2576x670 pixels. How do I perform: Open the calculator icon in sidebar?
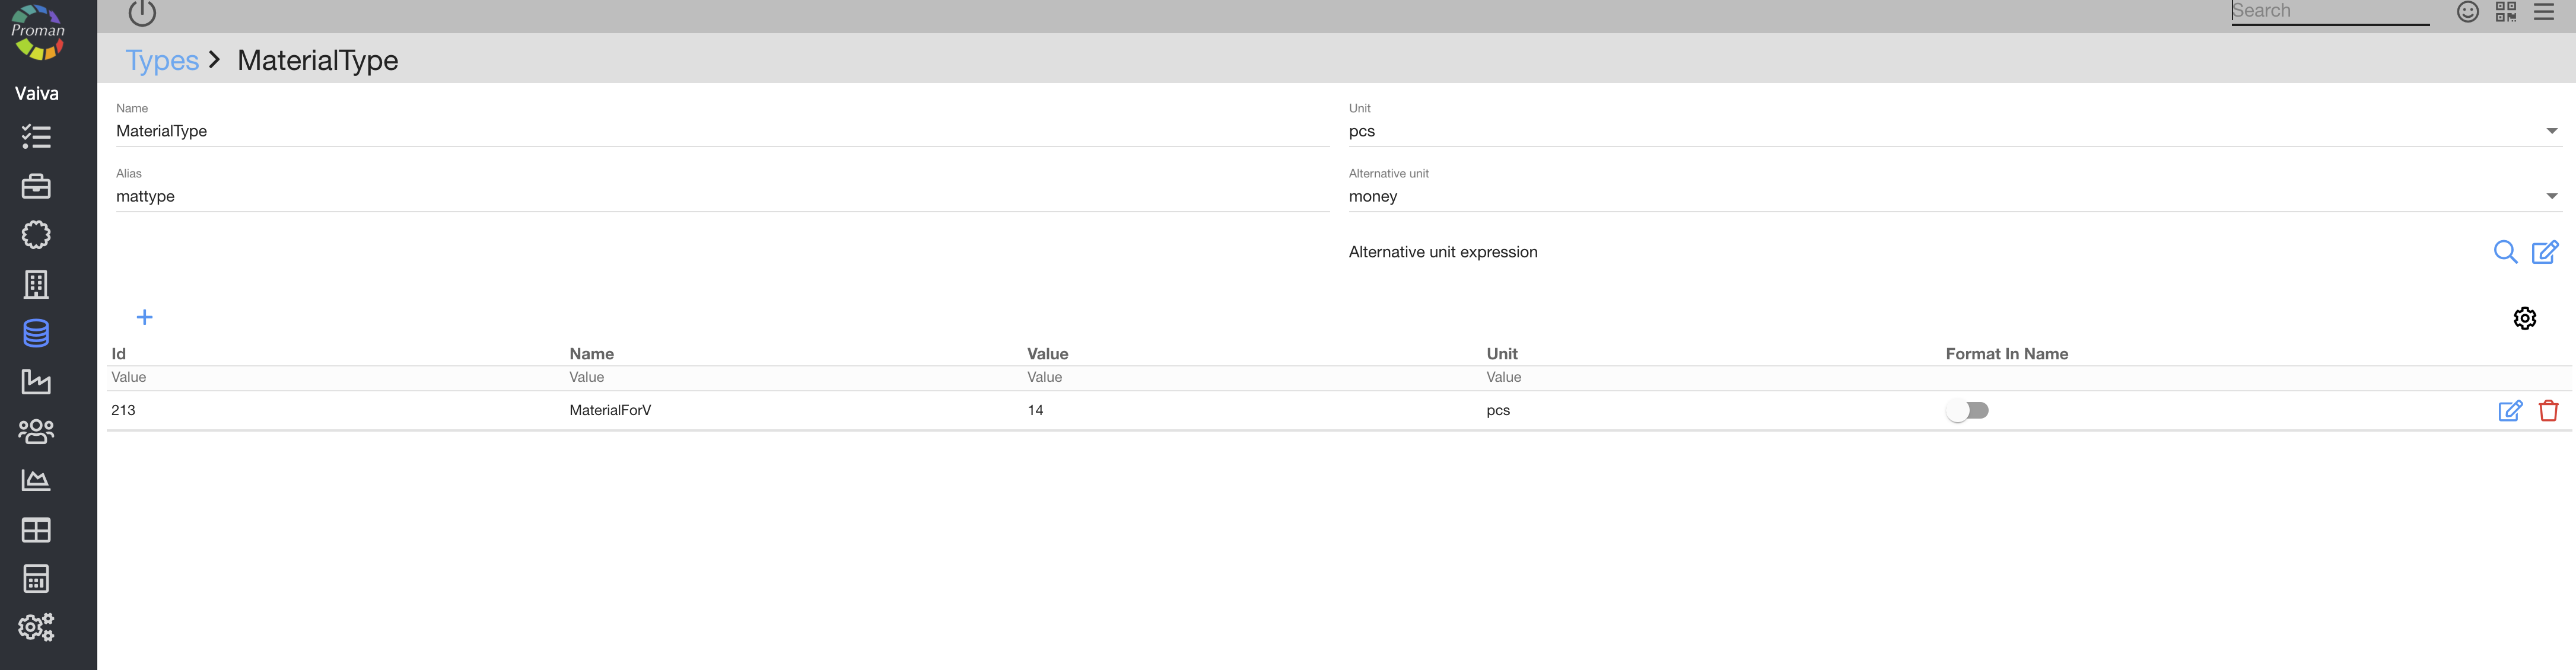coord(36,578)
